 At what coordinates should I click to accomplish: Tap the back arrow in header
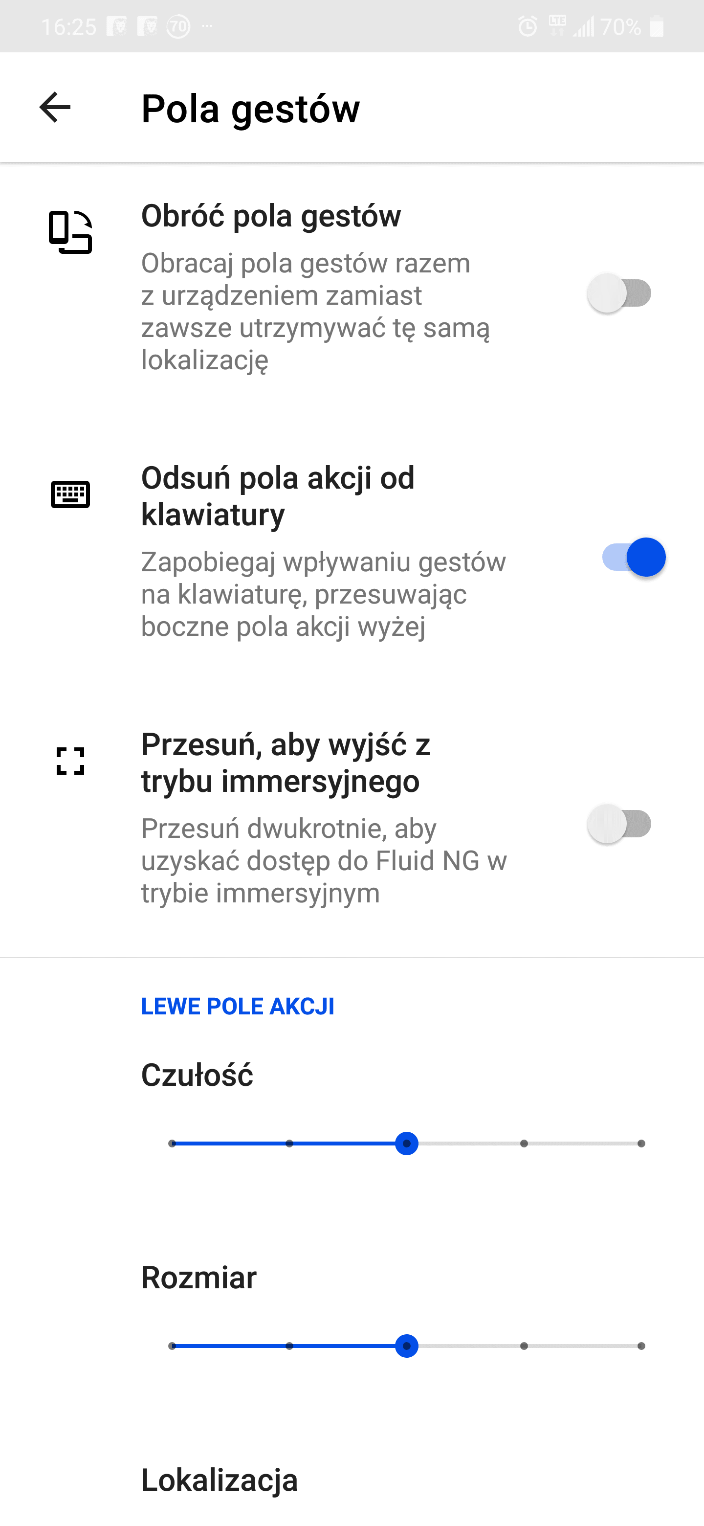(55, 107)
